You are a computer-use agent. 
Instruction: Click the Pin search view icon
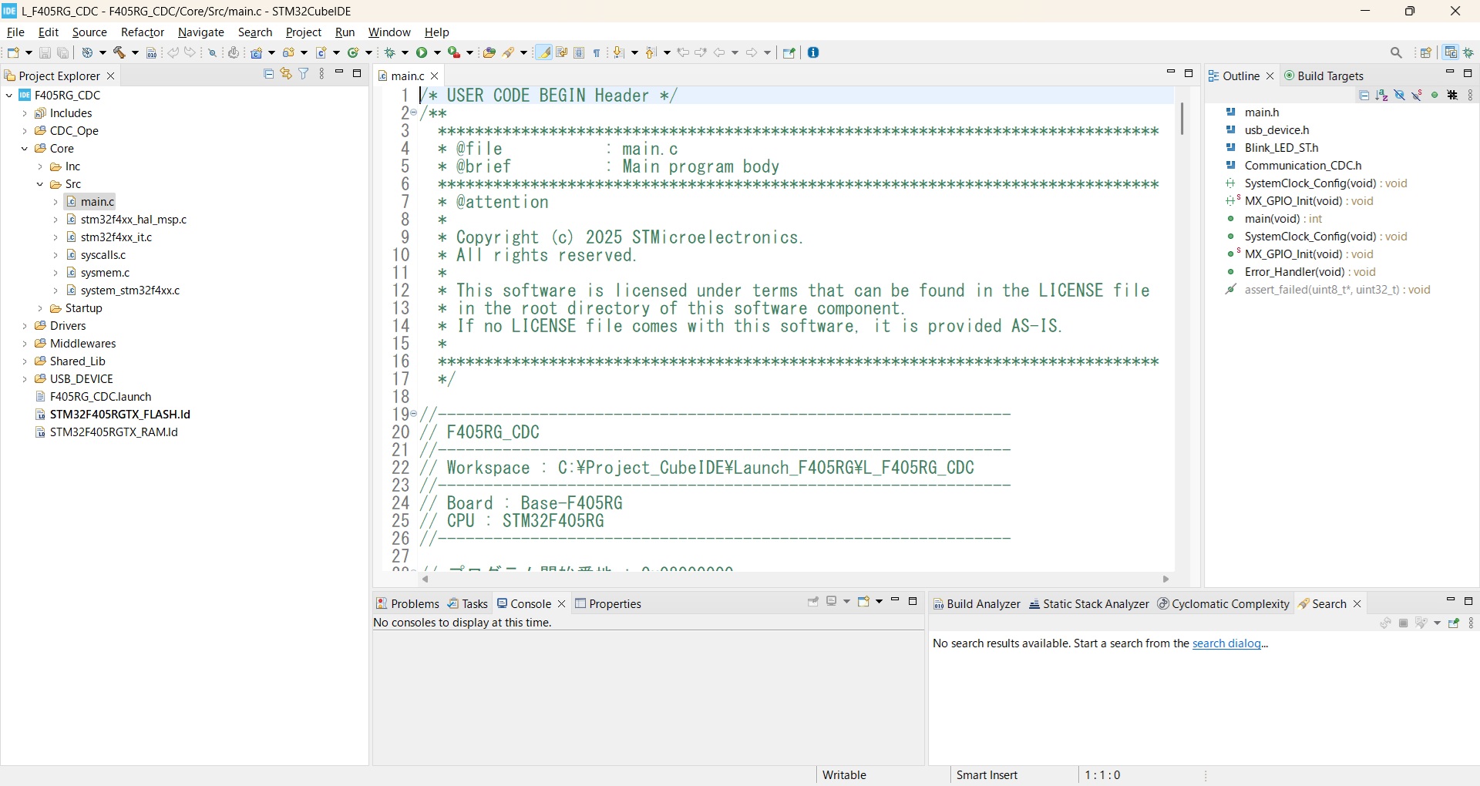(1453, 623)
